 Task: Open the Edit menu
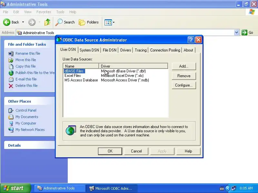16,12
